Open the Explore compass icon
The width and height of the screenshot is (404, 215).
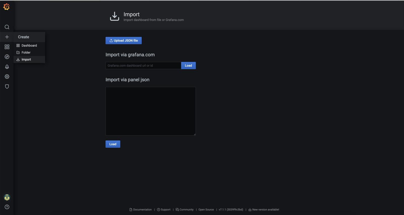pos(7,57)
